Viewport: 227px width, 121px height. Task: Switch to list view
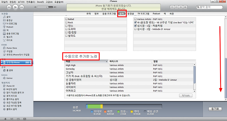click(x=172, y=7)
